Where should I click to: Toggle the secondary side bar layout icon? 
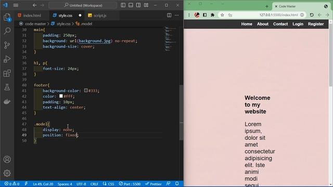pyautogui.click(x=138, y=5)
